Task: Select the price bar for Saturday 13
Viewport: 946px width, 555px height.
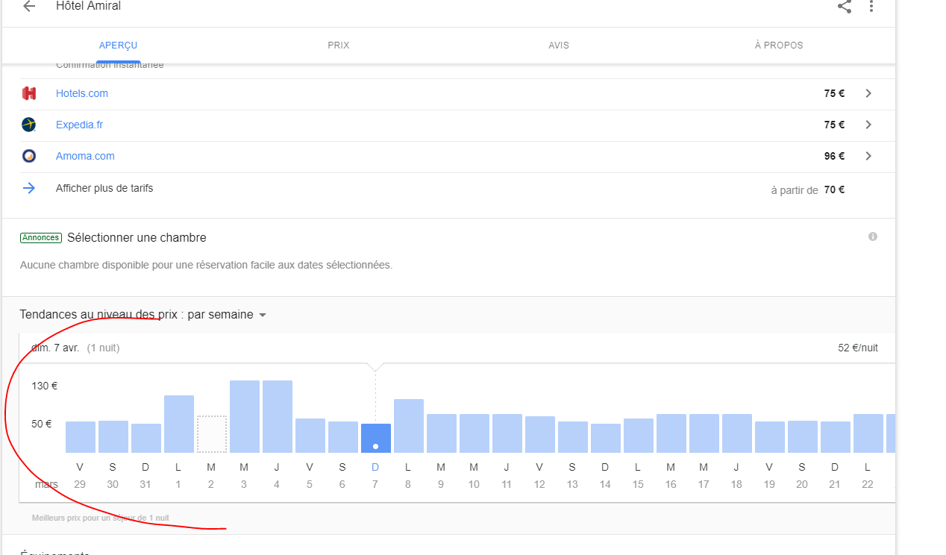Action: [573, 437]
